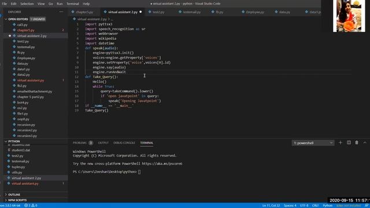The image size is (370, 208).
Task: Open the View menu
Action: 41,4
